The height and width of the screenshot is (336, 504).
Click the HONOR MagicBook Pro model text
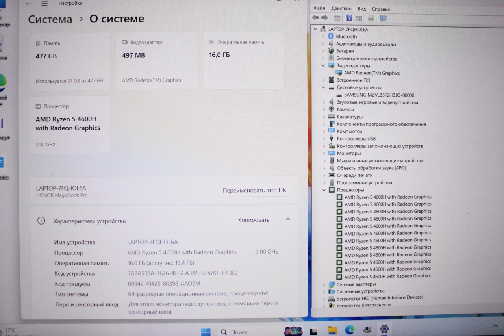[x=62, y=195]
